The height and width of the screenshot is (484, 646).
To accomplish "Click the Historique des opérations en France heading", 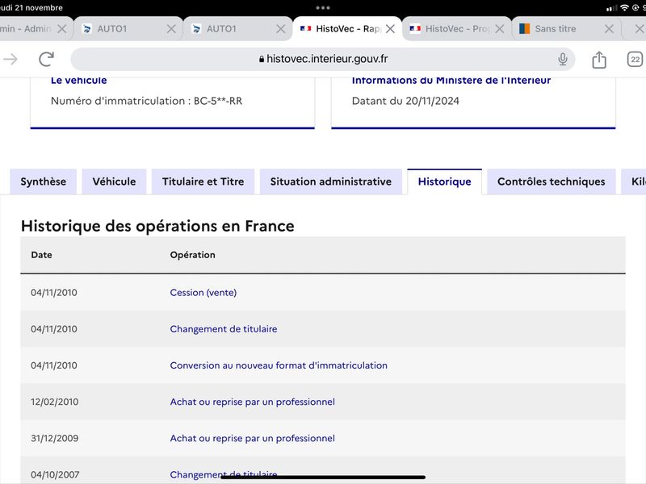I will click(157, 226).
